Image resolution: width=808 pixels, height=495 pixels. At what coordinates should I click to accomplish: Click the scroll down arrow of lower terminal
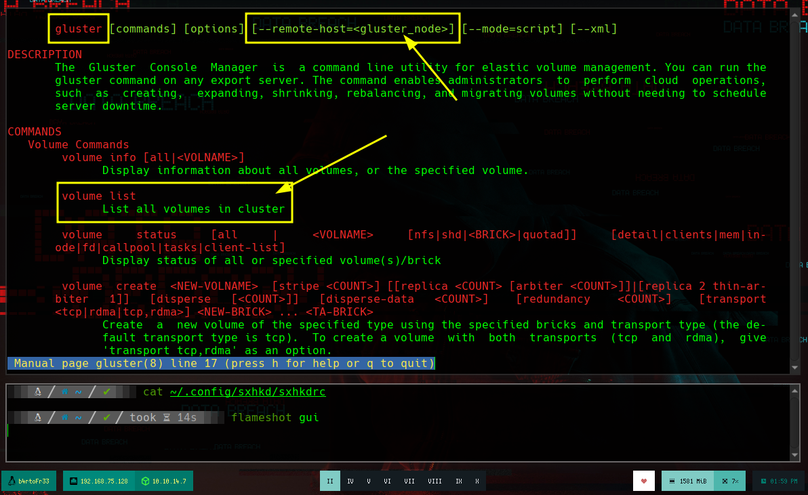coord(794,455)
